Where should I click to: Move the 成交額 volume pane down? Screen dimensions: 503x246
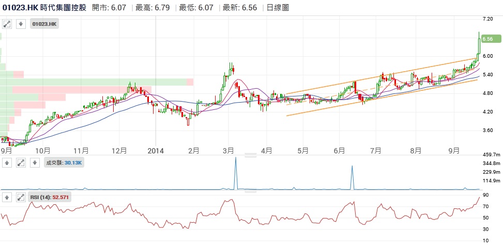[34, 162]
